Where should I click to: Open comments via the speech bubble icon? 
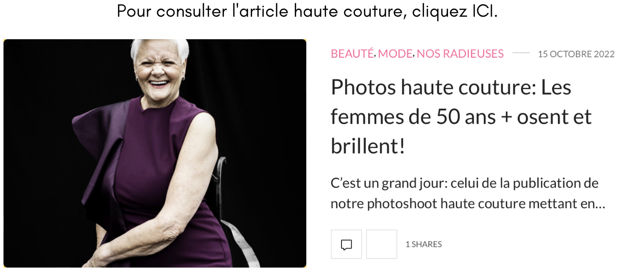point(346,244)
